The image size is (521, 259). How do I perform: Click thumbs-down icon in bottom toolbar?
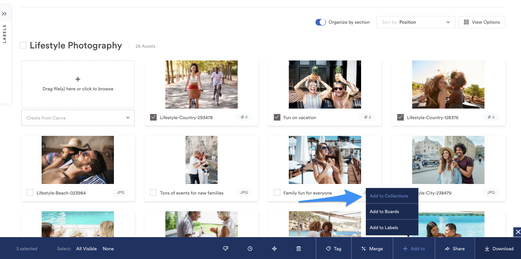(226, 248)
